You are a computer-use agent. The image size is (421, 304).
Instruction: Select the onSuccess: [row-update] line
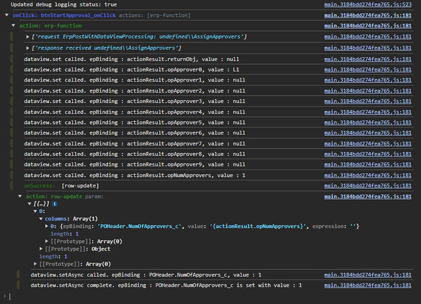point(62,186)
